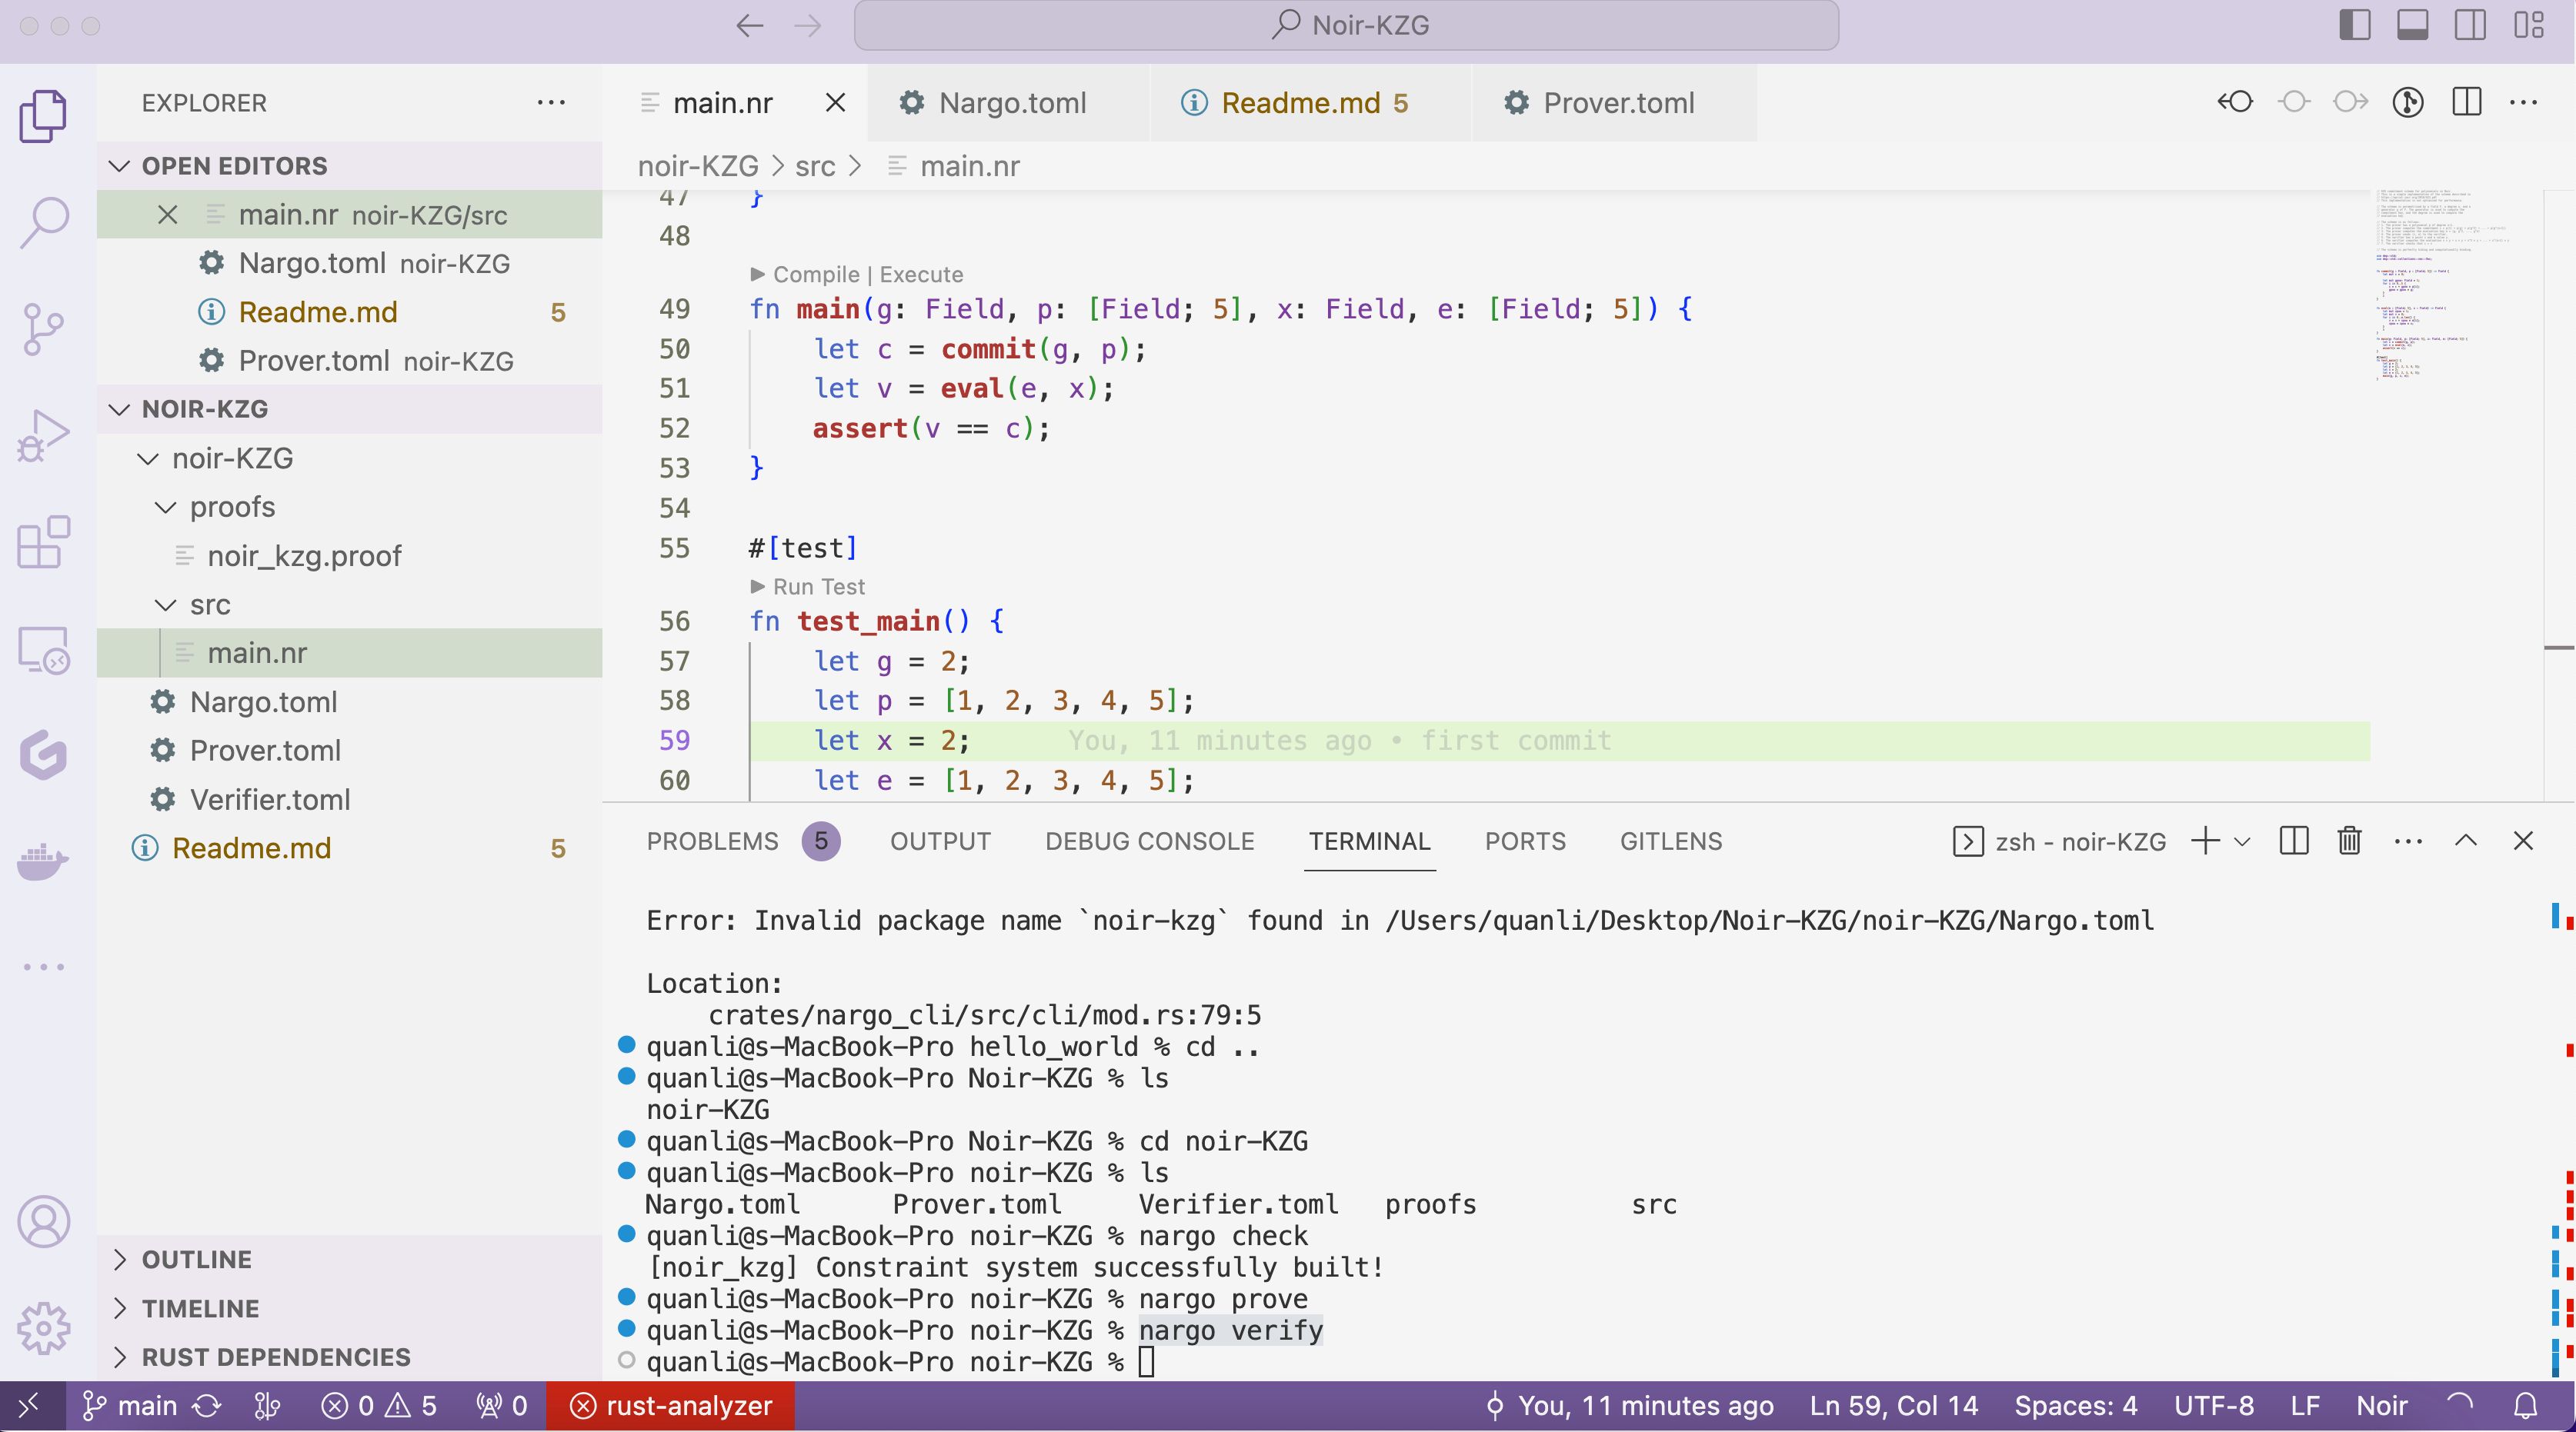Screen dimensions: 2576x1432
Task: Open the Accounts menu
Action: click(x=43, y=1221)
